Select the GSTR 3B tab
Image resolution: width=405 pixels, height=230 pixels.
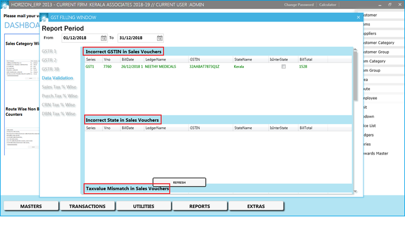(50, 69)
